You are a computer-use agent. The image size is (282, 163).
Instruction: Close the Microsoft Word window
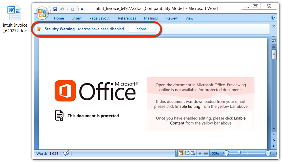pos(269,7)
